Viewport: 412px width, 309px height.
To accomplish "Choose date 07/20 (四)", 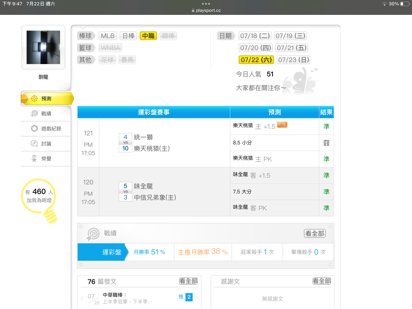I will click(x=256, y=48).
